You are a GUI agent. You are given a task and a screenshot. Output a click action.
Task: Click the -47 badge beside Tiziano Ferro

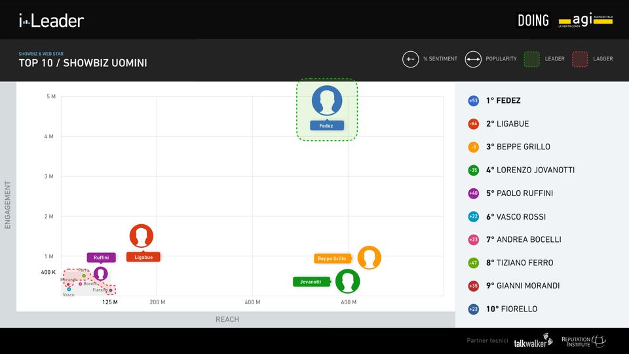473,263
